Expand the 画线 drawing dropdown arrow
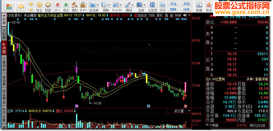Viewport: 273px width, 131px height. (x=132, y=5)
